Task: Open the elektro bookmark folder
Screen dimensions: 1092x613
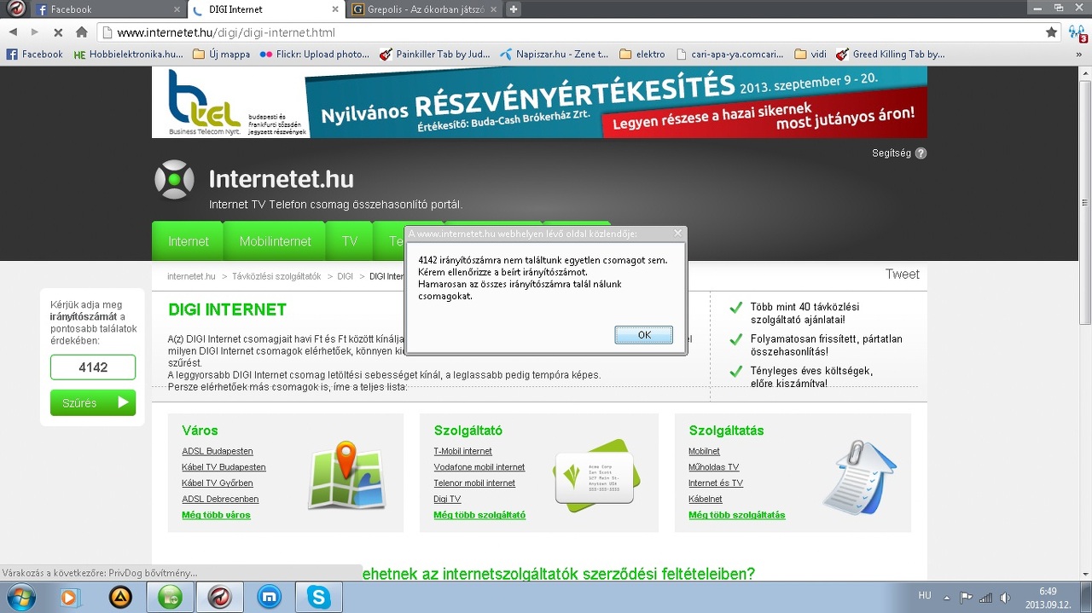Action: (x=642, y=54)
